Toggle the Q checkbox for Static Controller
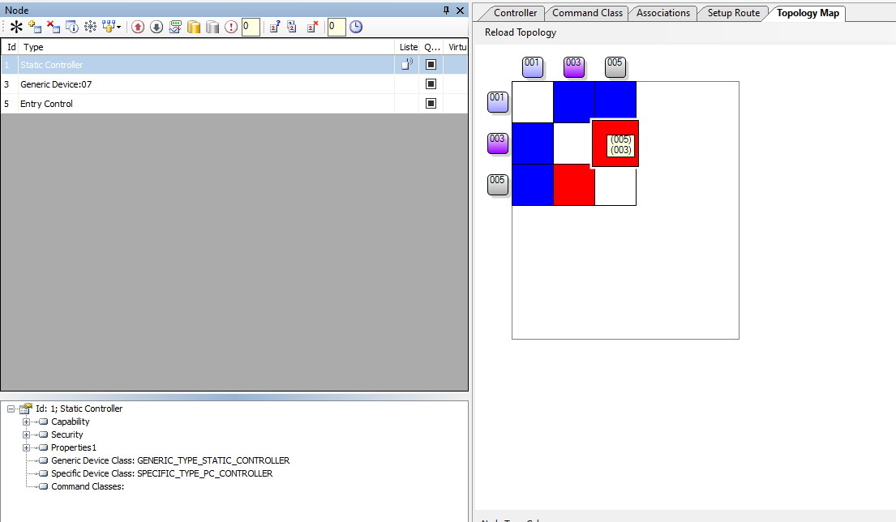Viewport: 896px width, 522px height. [x=431, y=65]
